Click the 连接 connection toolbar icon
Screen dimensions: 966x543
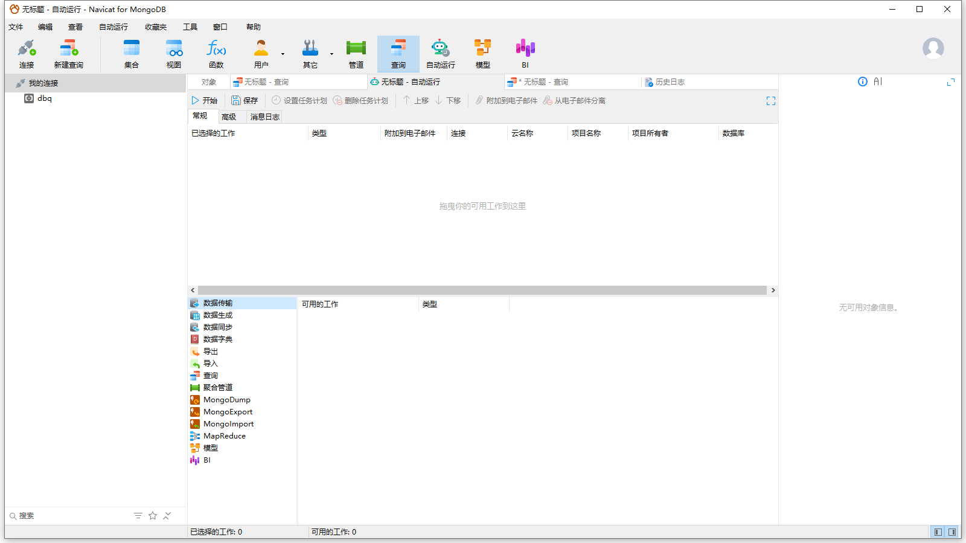[27, 54]
